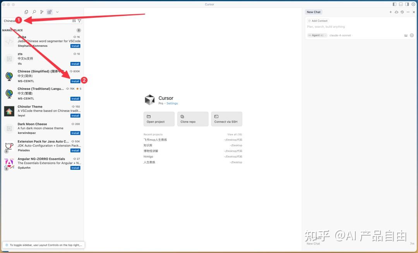This screenshot has height=253, width=418.
Task: Install the Chinese (Traditional) language pack
Action: pyautogui.click(x=75, y=99)
